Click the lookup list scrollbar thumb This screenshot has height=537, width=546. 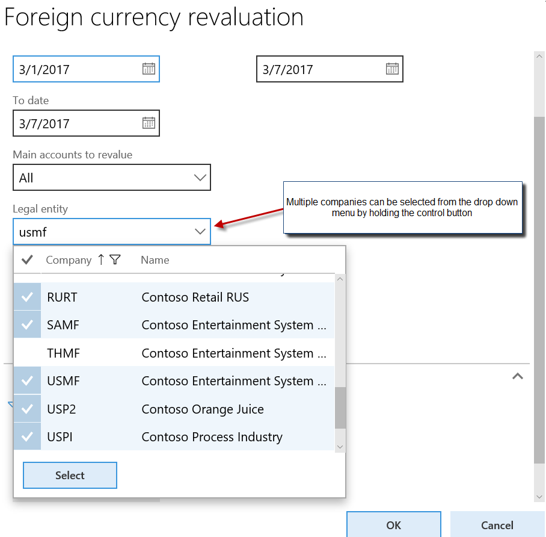[340, 408]
